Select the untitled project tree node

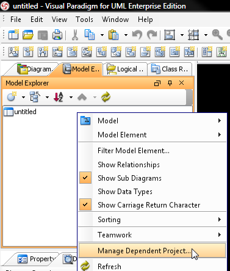click(20, 112)
